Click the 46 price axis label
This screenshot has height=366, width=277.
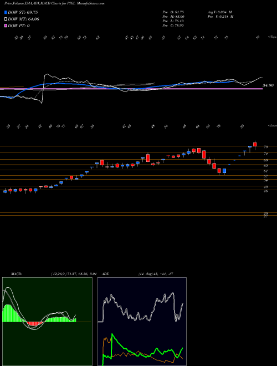265,191
